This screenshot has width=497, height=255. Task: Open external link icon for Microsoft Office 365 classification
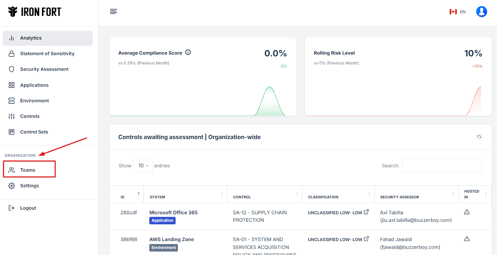366,212
